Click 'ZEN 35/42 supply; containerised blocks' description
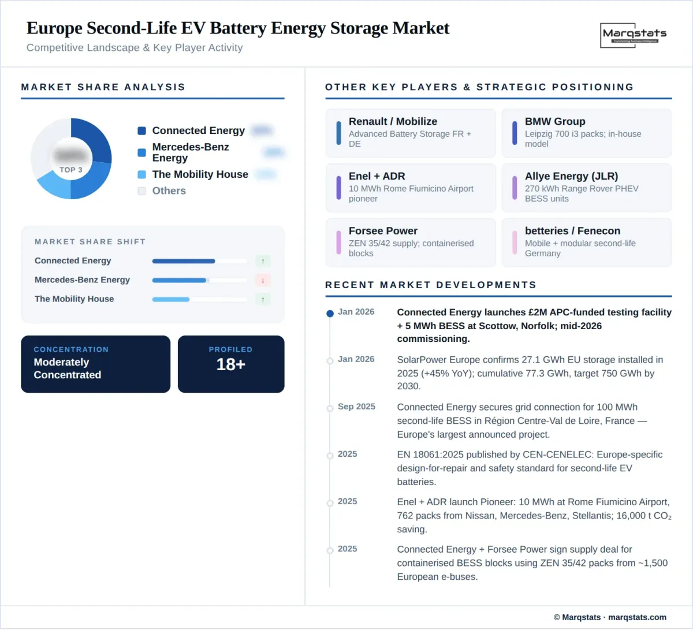This screenshot has height=630, width=693. [x=411, y=248]
